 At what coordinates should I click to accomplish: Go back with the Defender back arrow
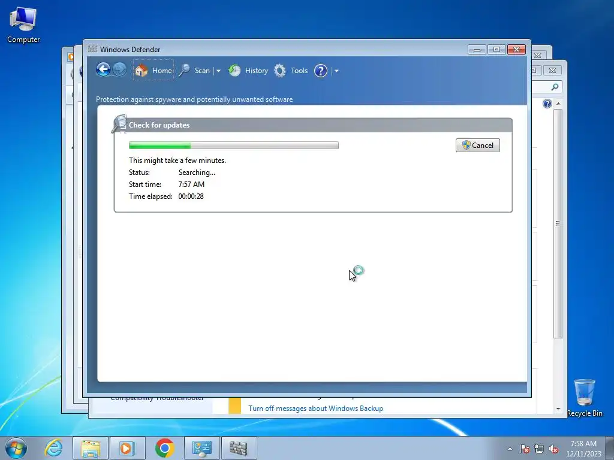click(x=103, y=70)
